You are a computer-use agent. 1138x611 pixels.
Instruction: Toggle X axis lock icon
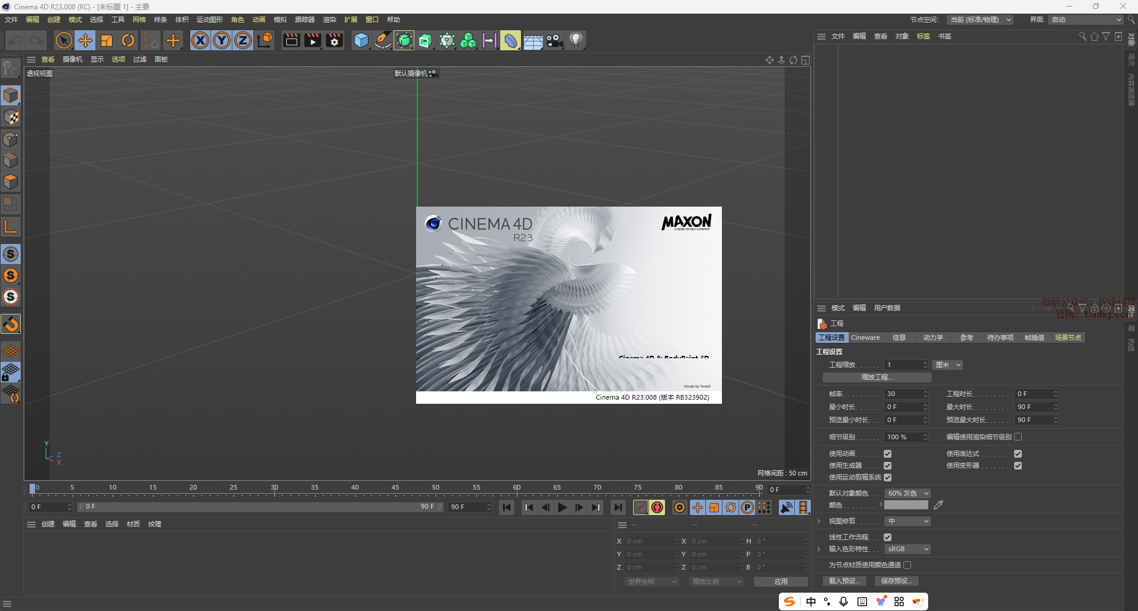tap(200, 41)
